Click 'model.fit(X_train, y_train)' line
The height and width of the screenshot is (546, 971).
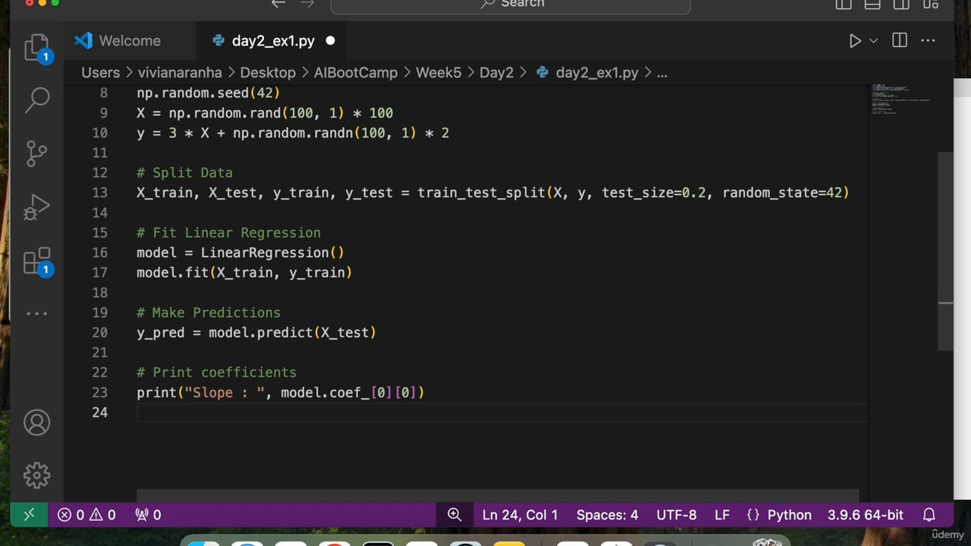[244, 272]
